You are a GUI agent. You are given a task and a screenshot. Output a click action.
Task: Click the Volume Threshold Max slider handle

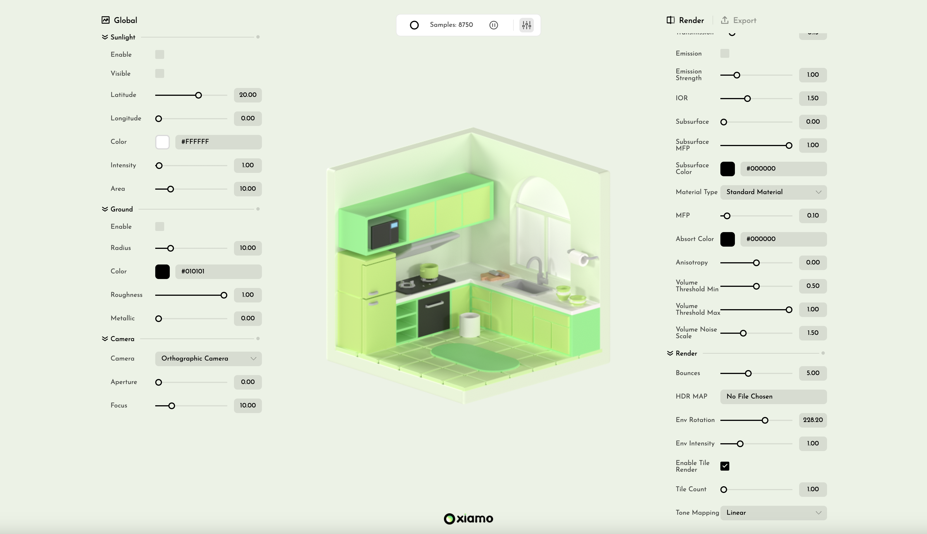(x=789, y=310)
